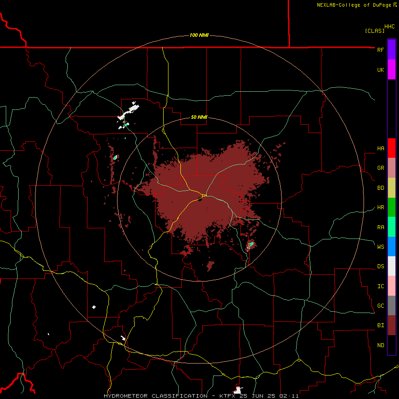Click the "HYDROMETEOR CLASSIFICATION" title text
This screenshot has width=399, height=399.
pos(156,396)
